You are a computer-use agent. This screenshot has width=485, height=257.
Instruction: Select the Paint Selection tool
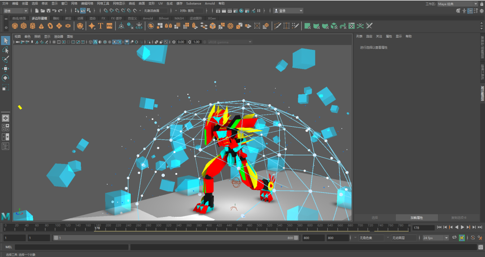coord(5,59)
